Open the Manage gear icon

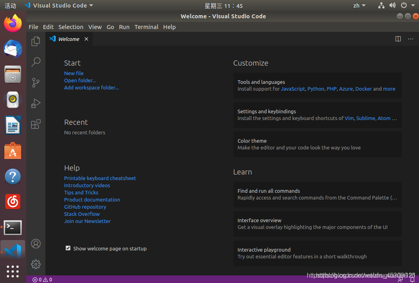(35, 264)
